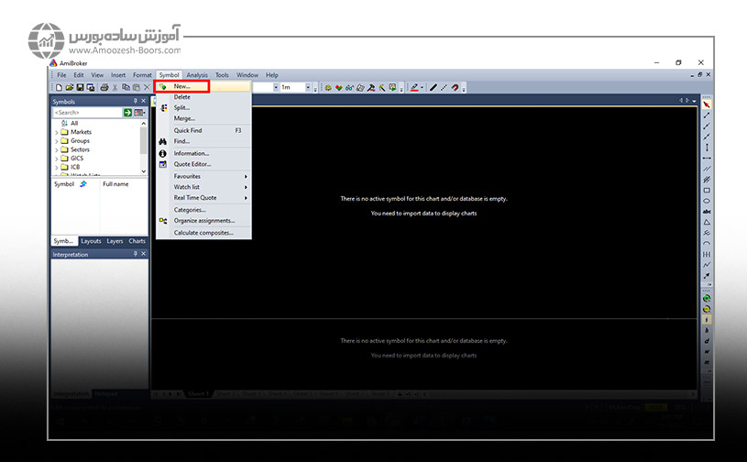Choose New... from the Symbol menu
The height and width of the screenshot is (462, 747).
pyautogui.click(x=182, y=86)
